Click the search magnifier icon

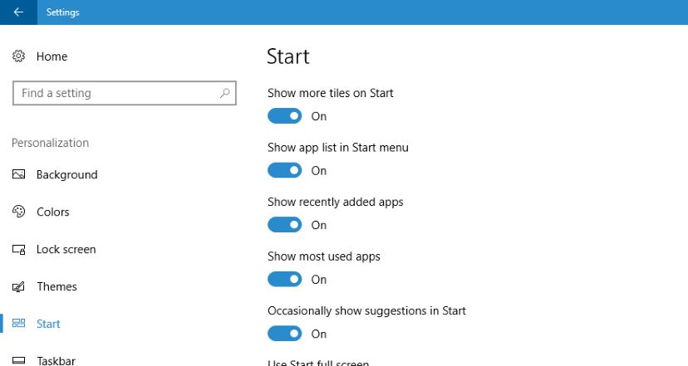pos(224,93)
